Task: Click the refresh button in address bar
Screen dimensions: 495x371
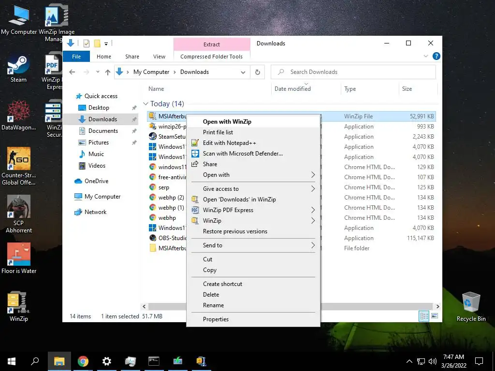Action: [x=258, y=72]
